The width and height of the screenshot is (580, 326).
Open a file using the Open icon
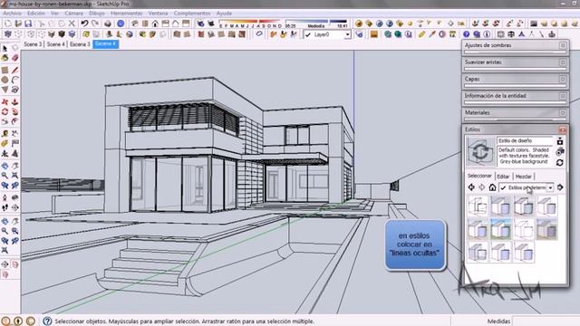(18, 24)
